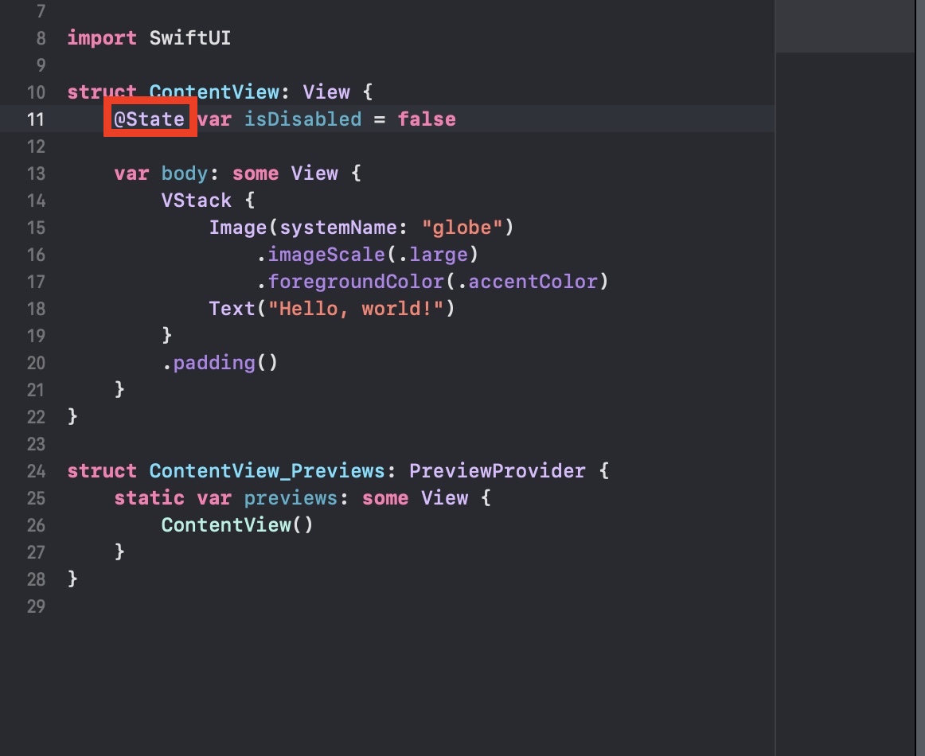
Task: Click the body property name
Action: coord(185,173)
